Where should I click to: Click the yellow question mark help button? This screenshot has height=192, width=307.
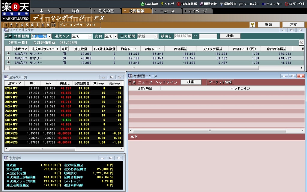252,25
